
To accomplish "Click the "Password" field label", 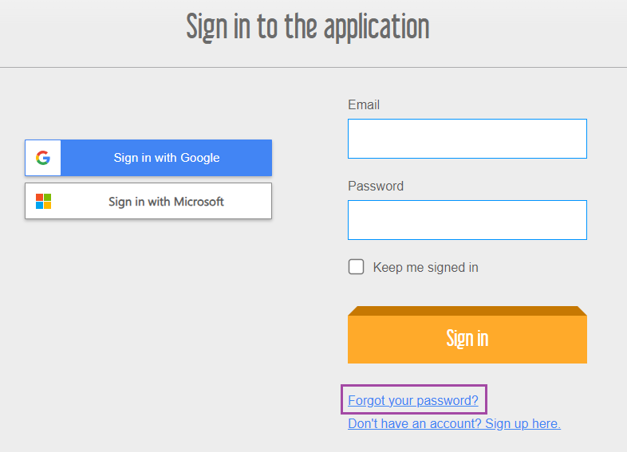I will 376,187.
